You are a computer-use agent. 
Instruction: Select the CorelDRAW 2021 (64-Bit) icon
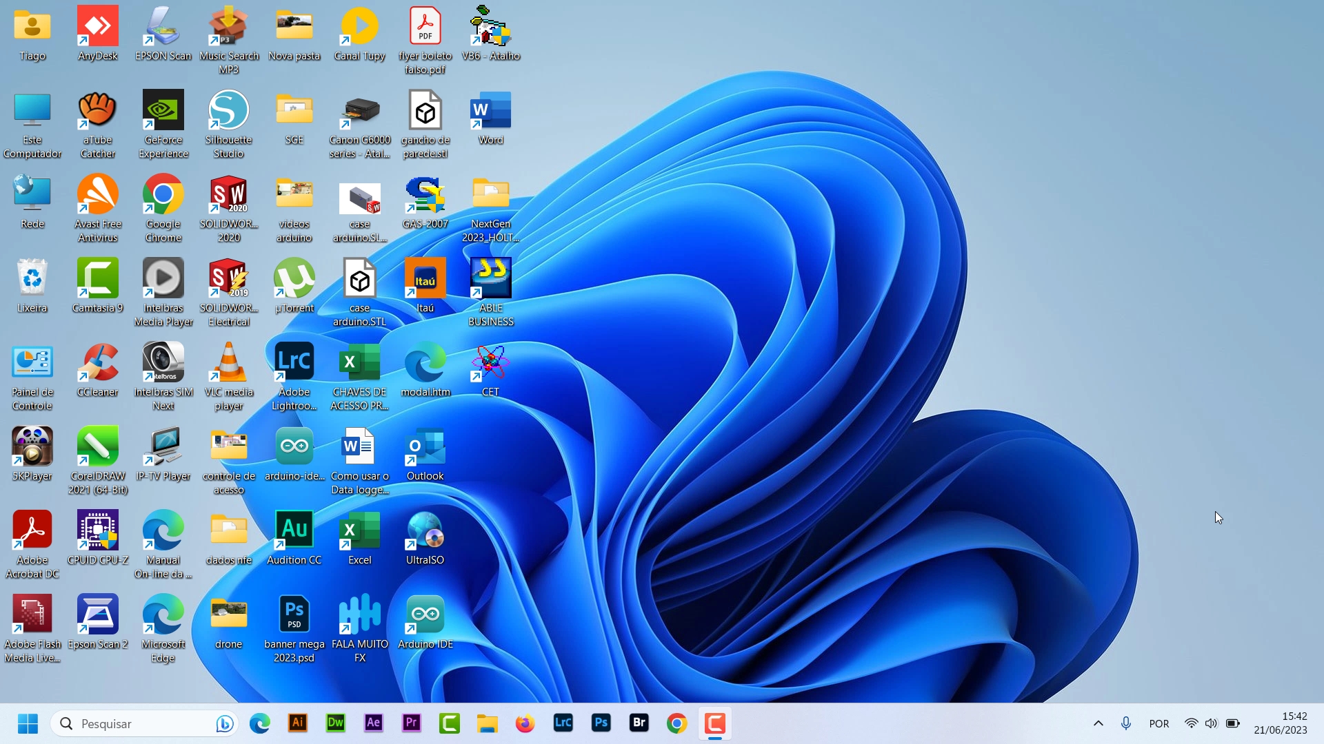(97, 461)
